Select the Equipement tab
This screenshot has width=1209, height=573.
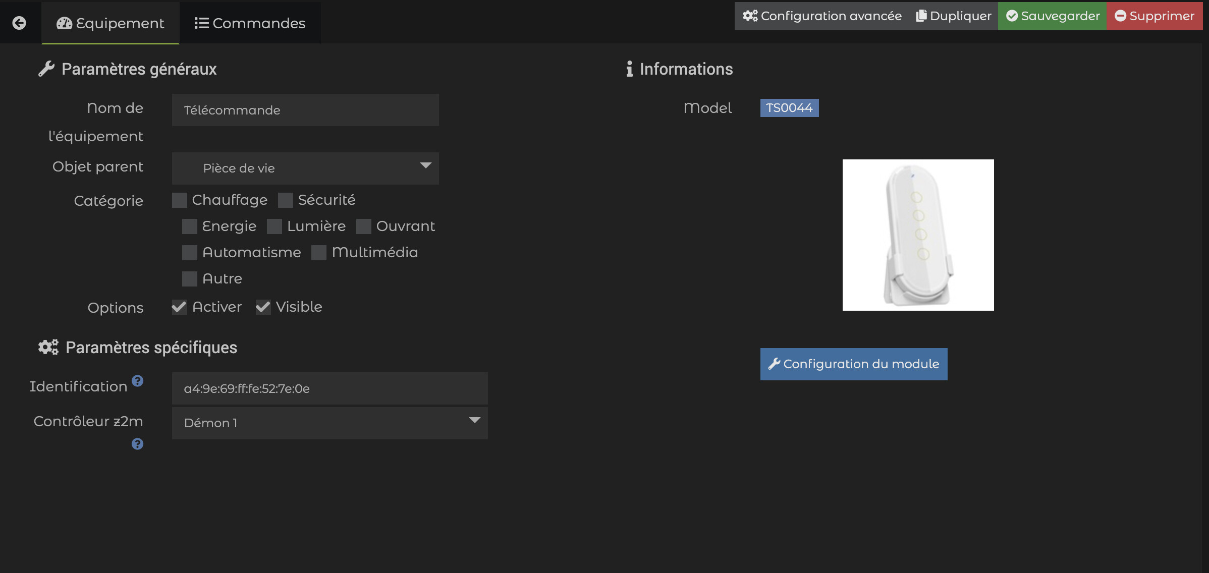111,23
